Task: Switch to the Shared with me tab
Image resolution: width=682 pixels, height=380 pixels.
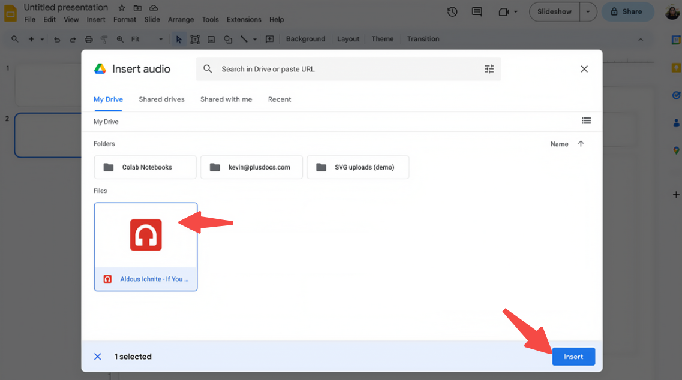Action: point(226,99)
